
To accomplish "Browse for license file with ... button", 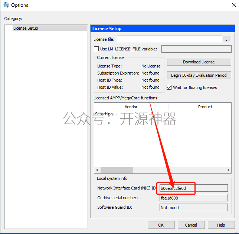I will point(227,39).
